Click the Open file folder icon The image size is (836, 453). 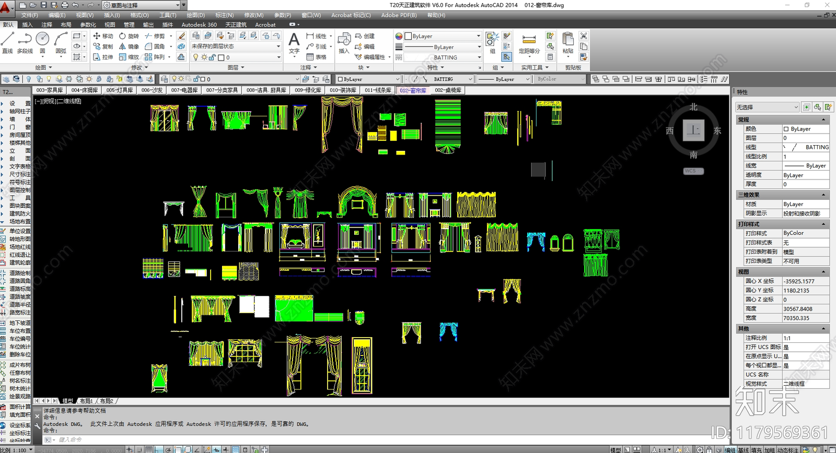point(33,5)
